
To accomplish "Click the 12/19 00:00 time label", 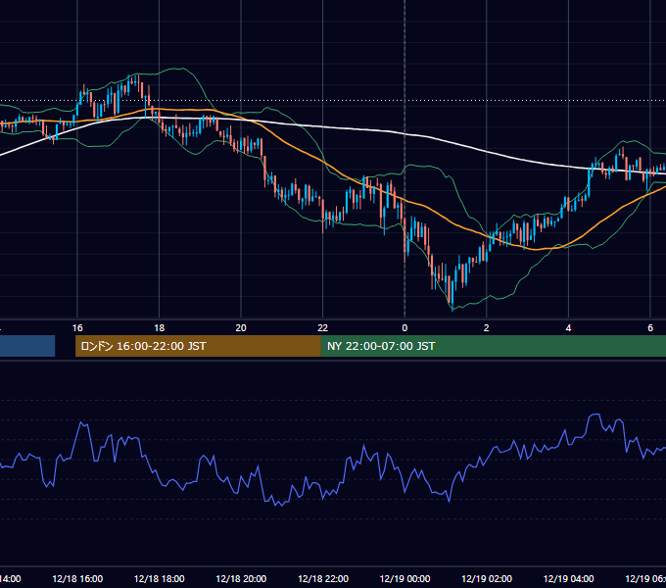I will [404, 578].
